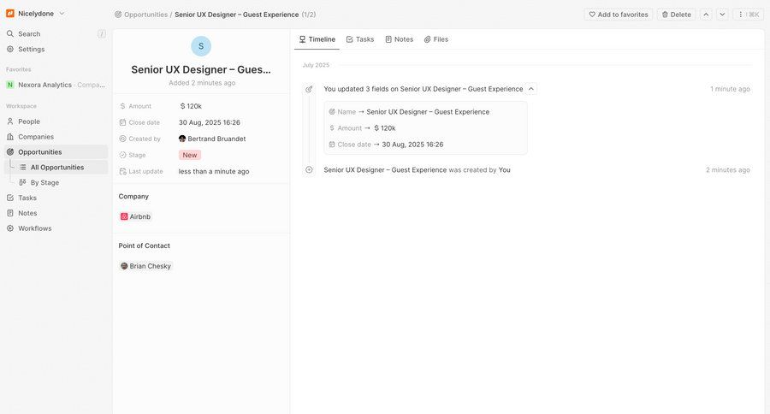Click the Opportunities breadcrumb link
This screenshot has width=770, height=414.
(145, 15)
